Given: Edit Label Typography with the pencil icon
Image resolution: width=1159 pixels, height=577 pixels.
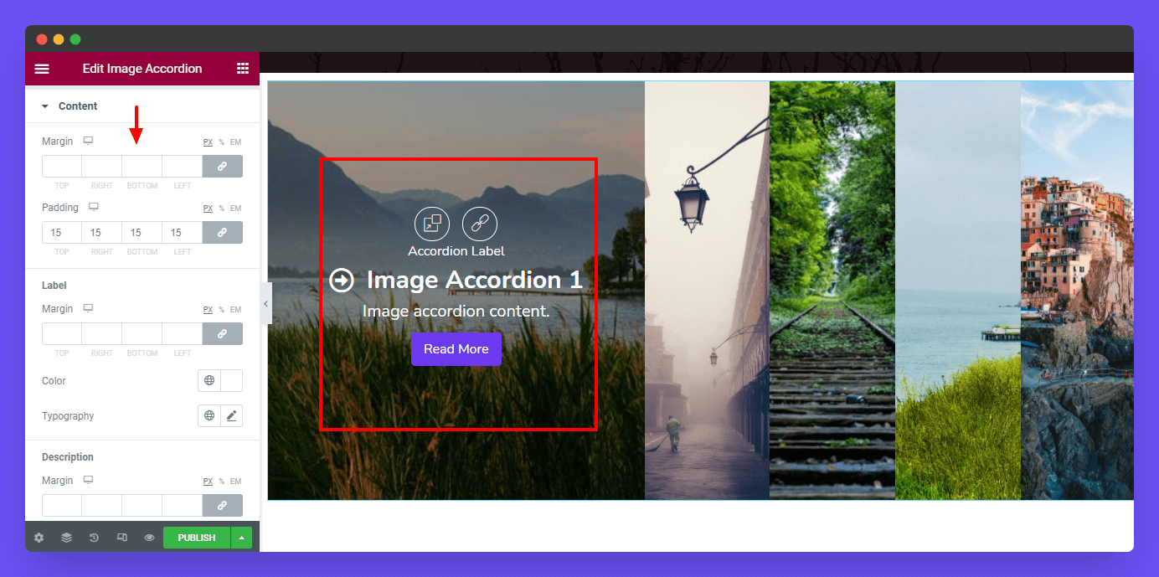Looking at the screenshot, I should click(x=232, y=416).
